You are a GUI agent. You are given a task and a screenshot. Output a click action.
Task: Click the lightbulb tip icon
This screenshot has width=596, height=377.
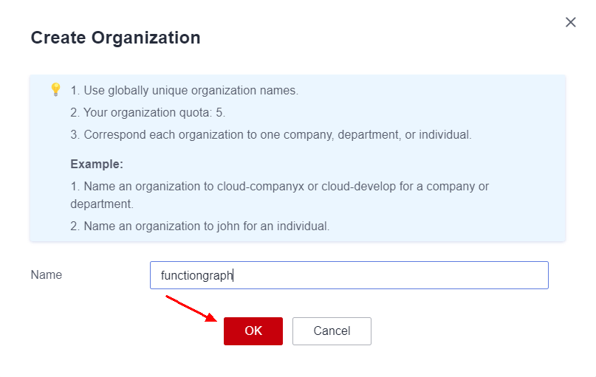click(55, 90)
